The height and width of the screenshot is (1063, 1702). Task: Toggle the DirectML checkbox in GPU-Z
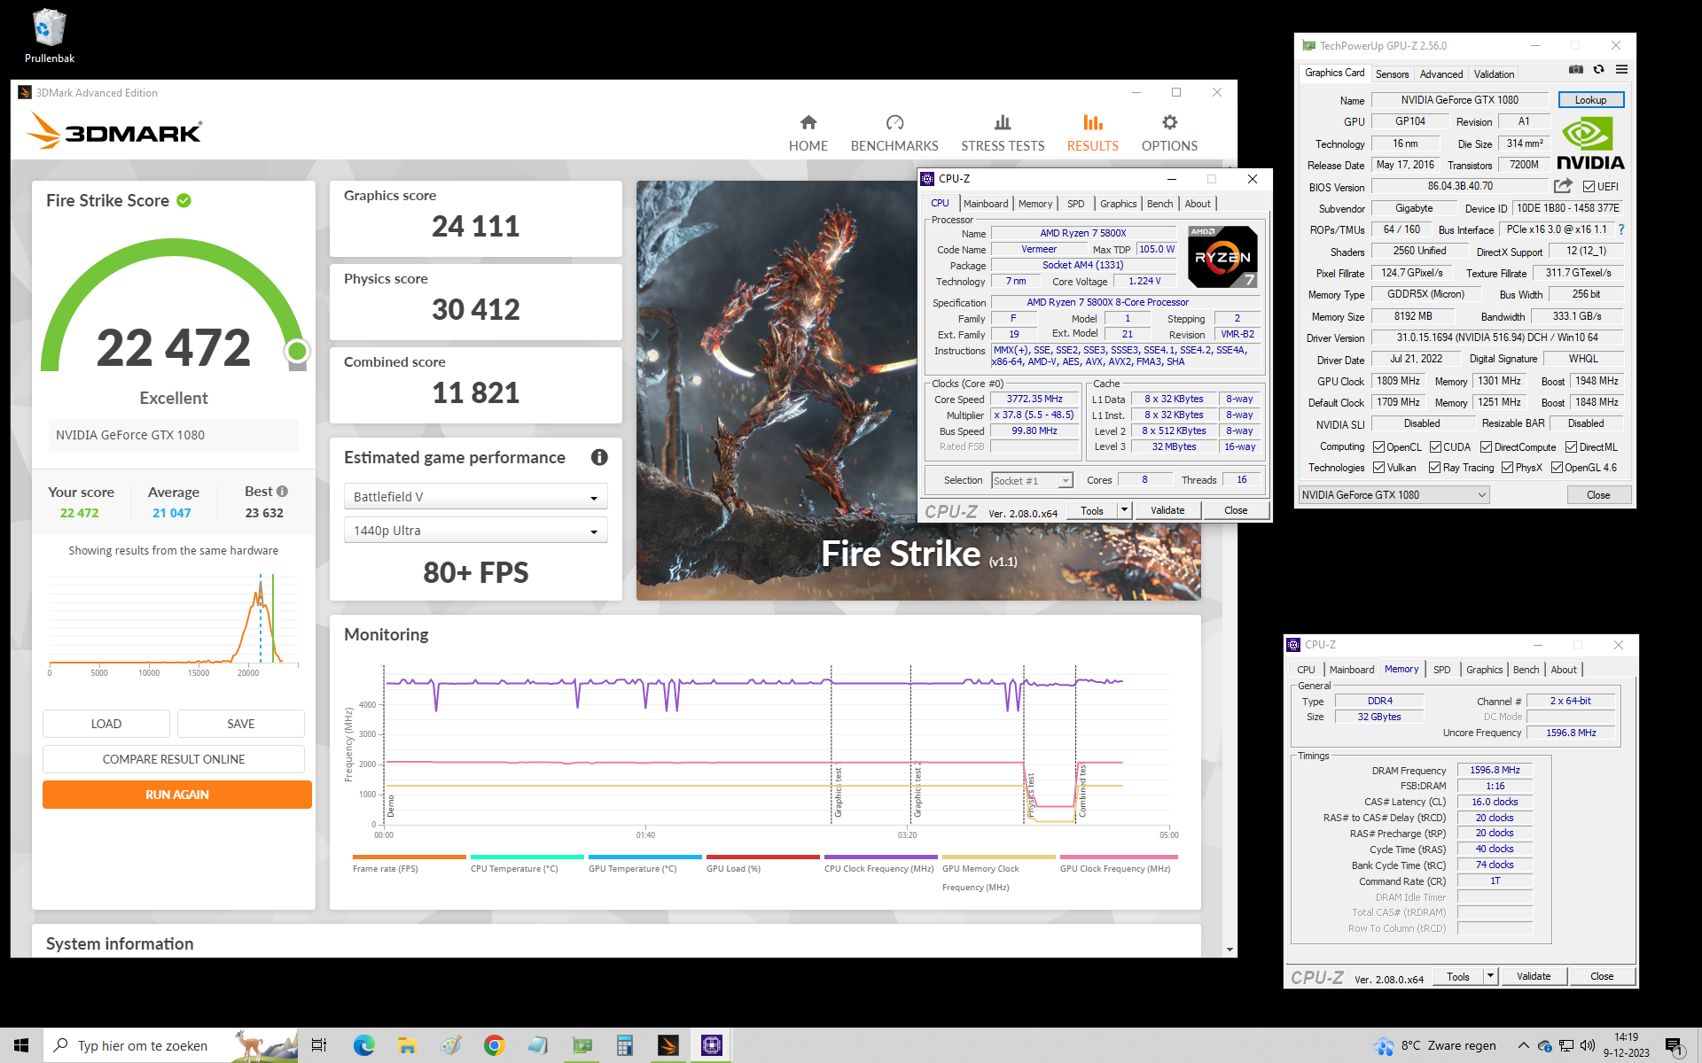[1571, 447]
